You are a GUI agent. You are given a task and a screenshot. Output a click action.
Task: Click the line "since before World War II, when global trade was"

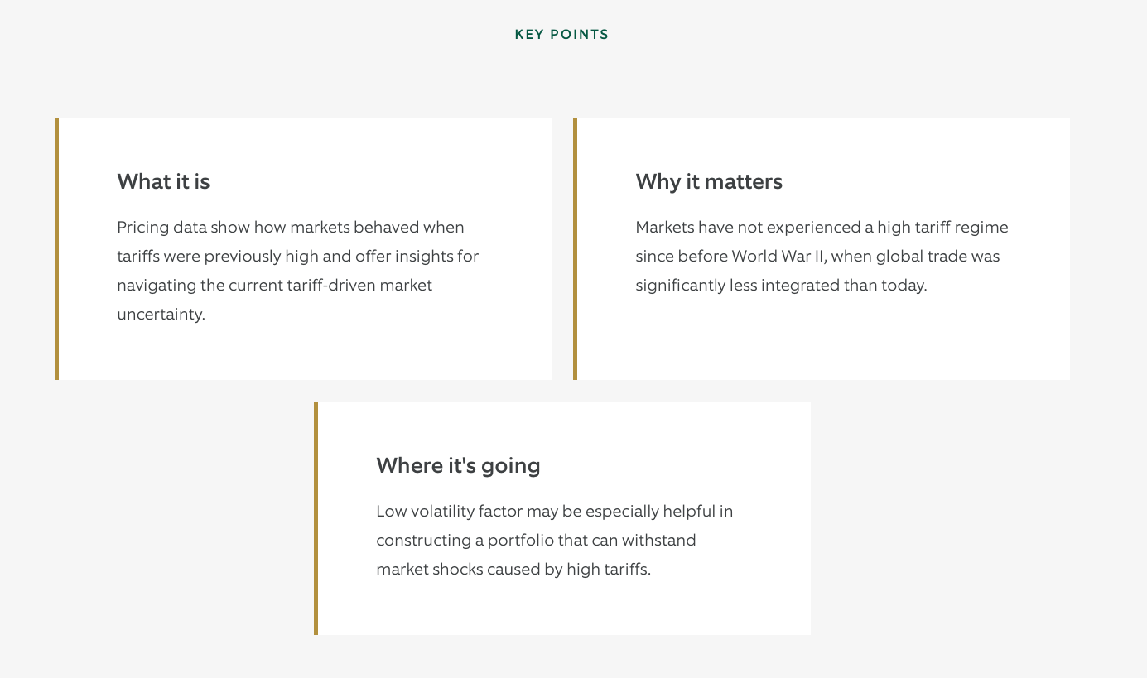[817, 256]
